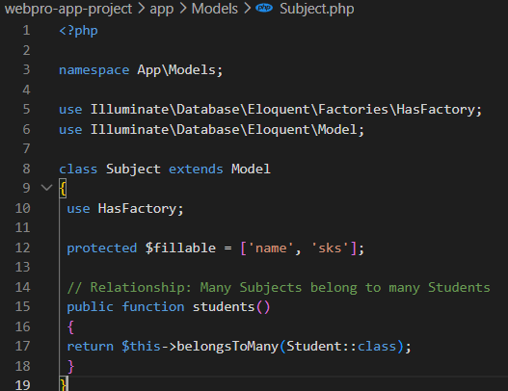
Task: Click the $this variable on line 17
Action: click(141, 347)
